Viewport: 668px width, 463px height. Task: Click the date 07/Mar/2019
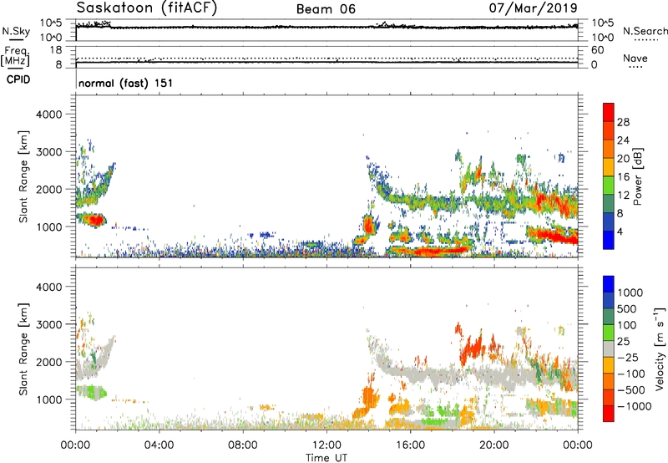533,8
